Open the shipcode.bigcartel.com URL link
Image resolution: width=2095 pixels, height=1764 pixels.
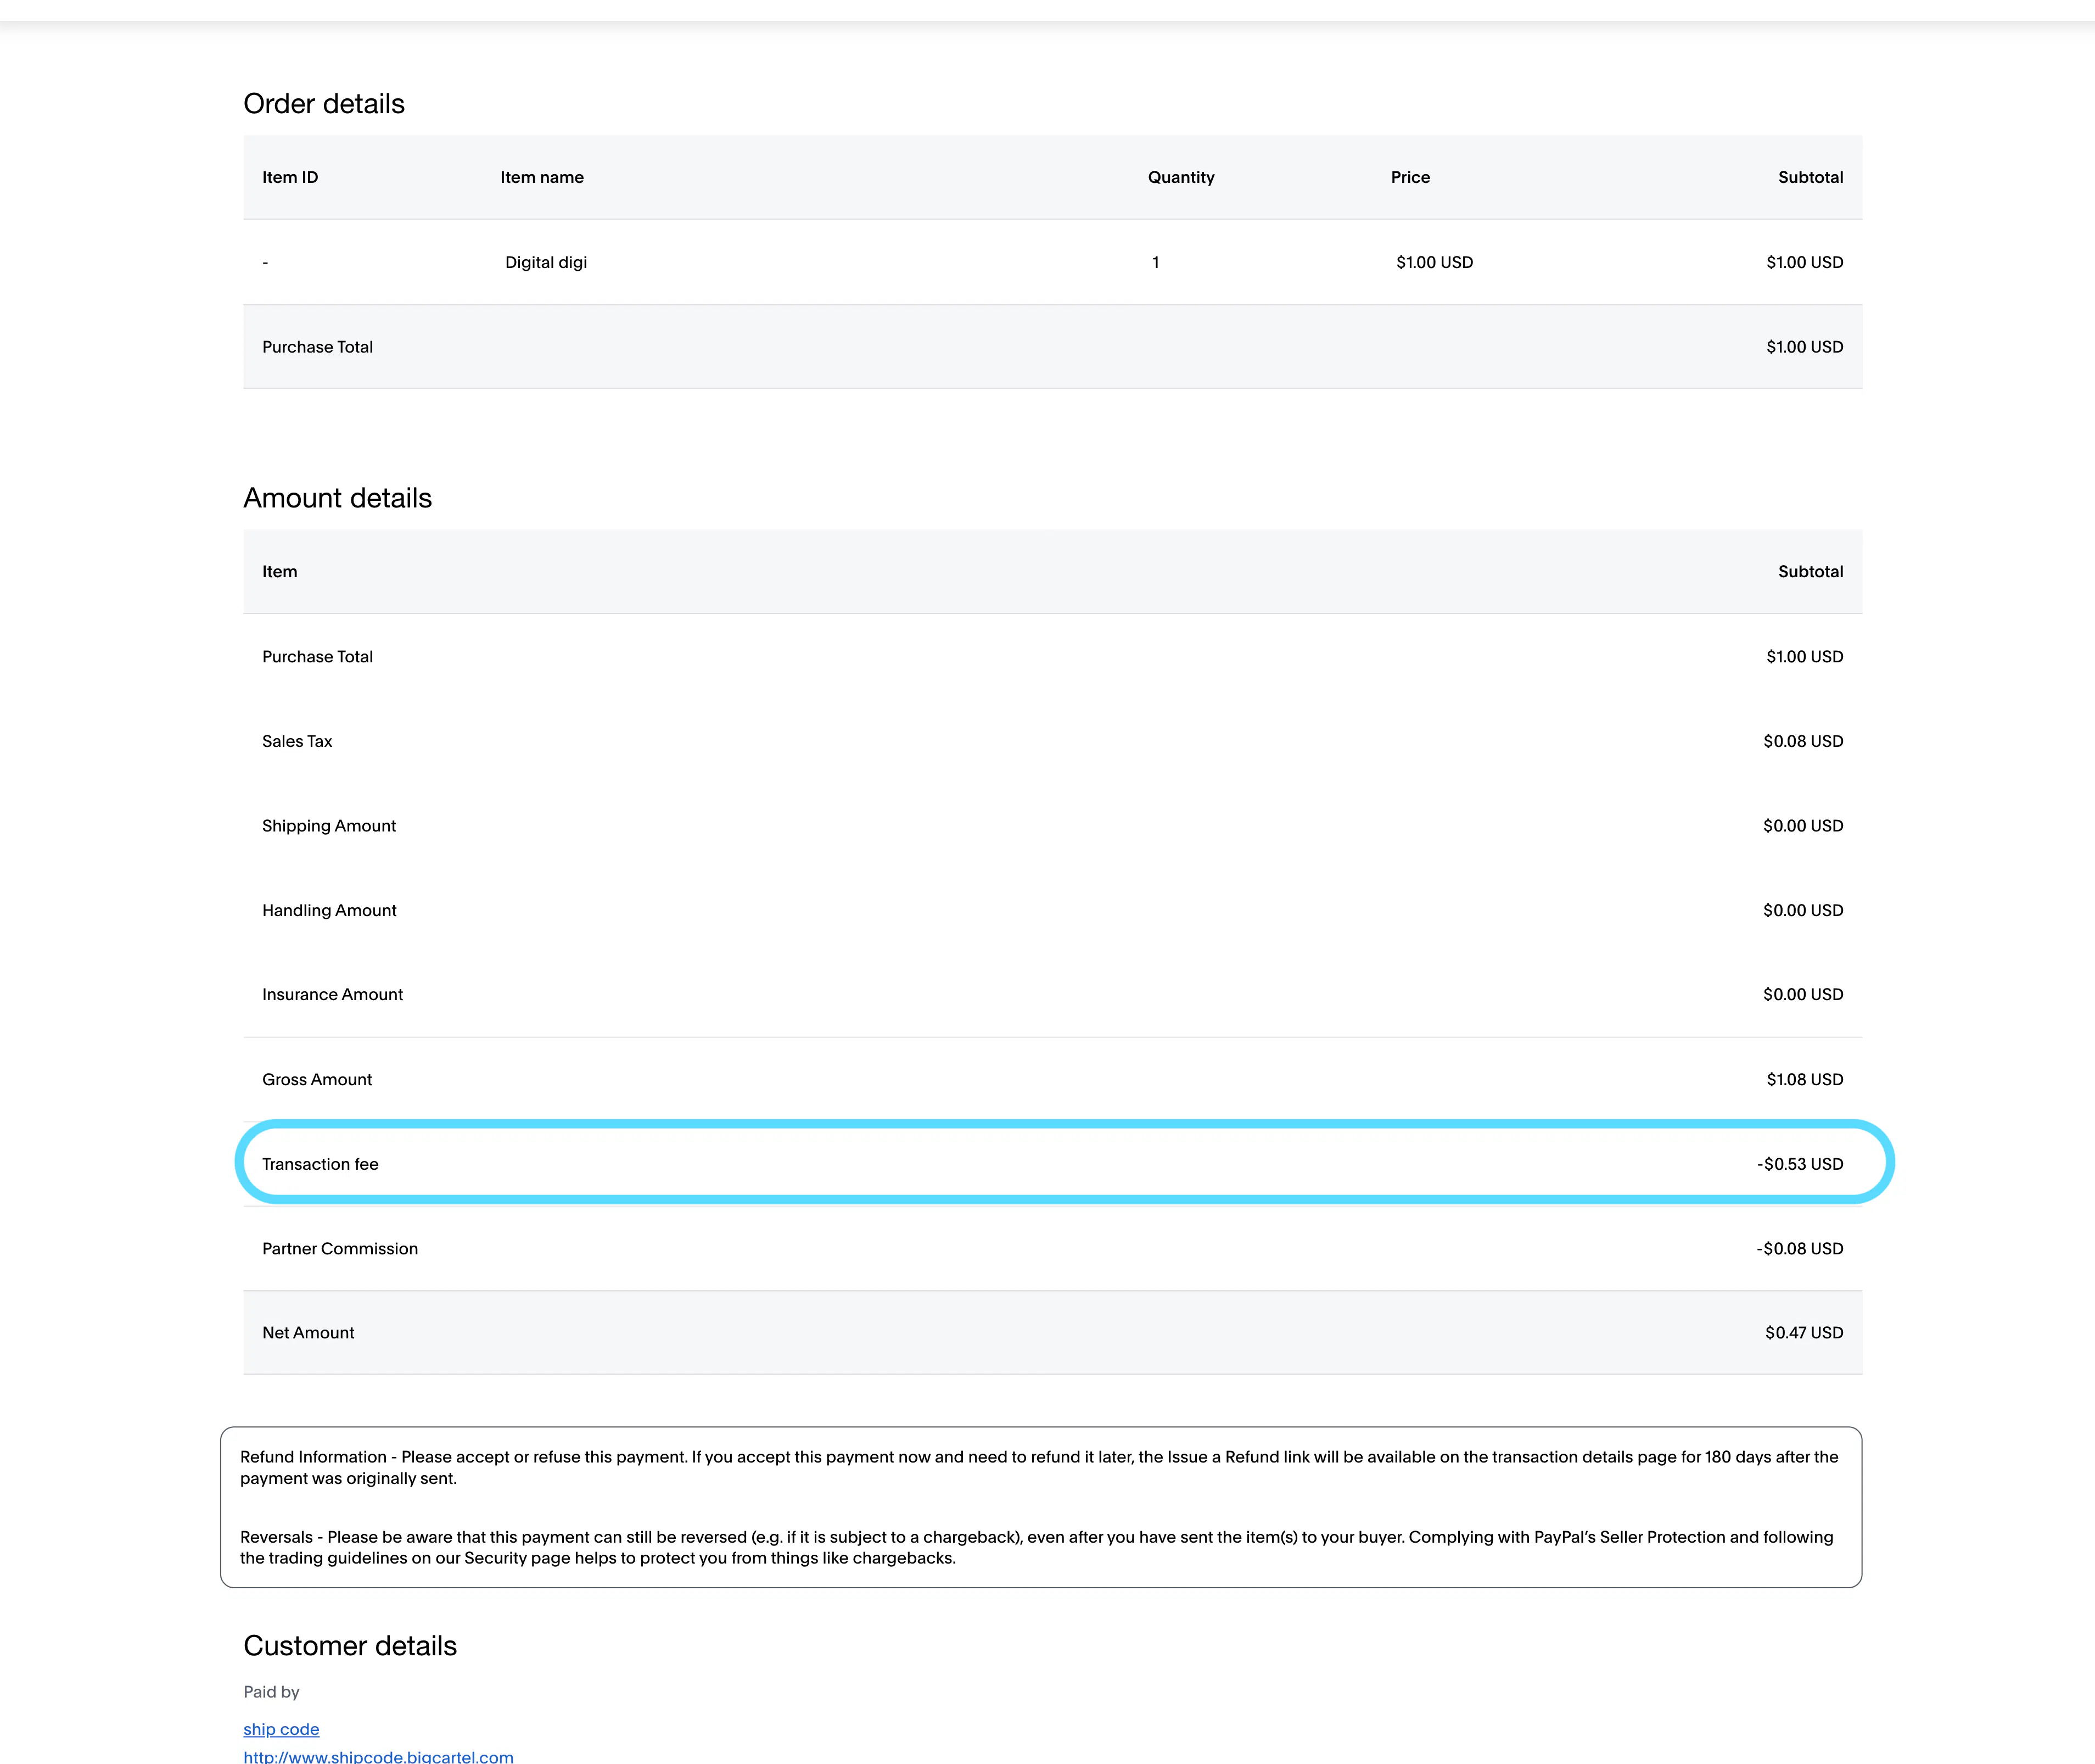coord(378,1756)
